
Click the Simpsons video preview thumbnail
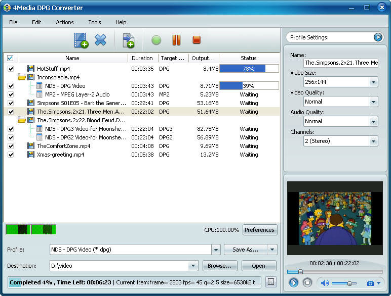pyautogui.click(x=335, y=218)
